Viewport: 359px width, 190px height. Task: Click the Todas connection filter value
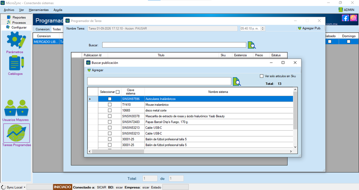coord(56,29)
